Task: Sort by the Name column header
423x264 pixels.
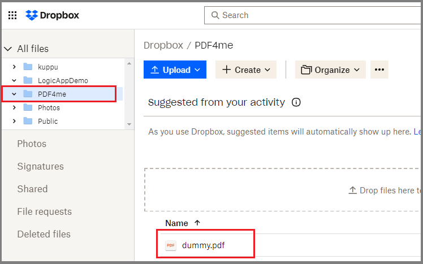Action: pyautogui.click(x=176, y=223)
